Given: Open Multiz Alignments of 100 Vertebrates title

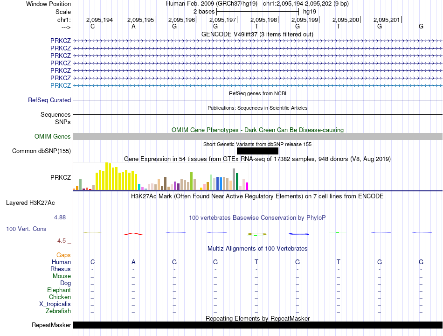Looking at the screenshot, I should pyautogui.click(x=257, y=249).
